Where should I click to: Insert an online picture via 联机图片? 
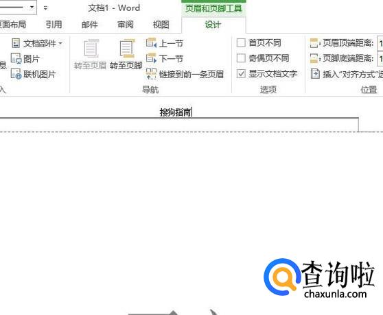pyautogui.click(x=16, y=74)
